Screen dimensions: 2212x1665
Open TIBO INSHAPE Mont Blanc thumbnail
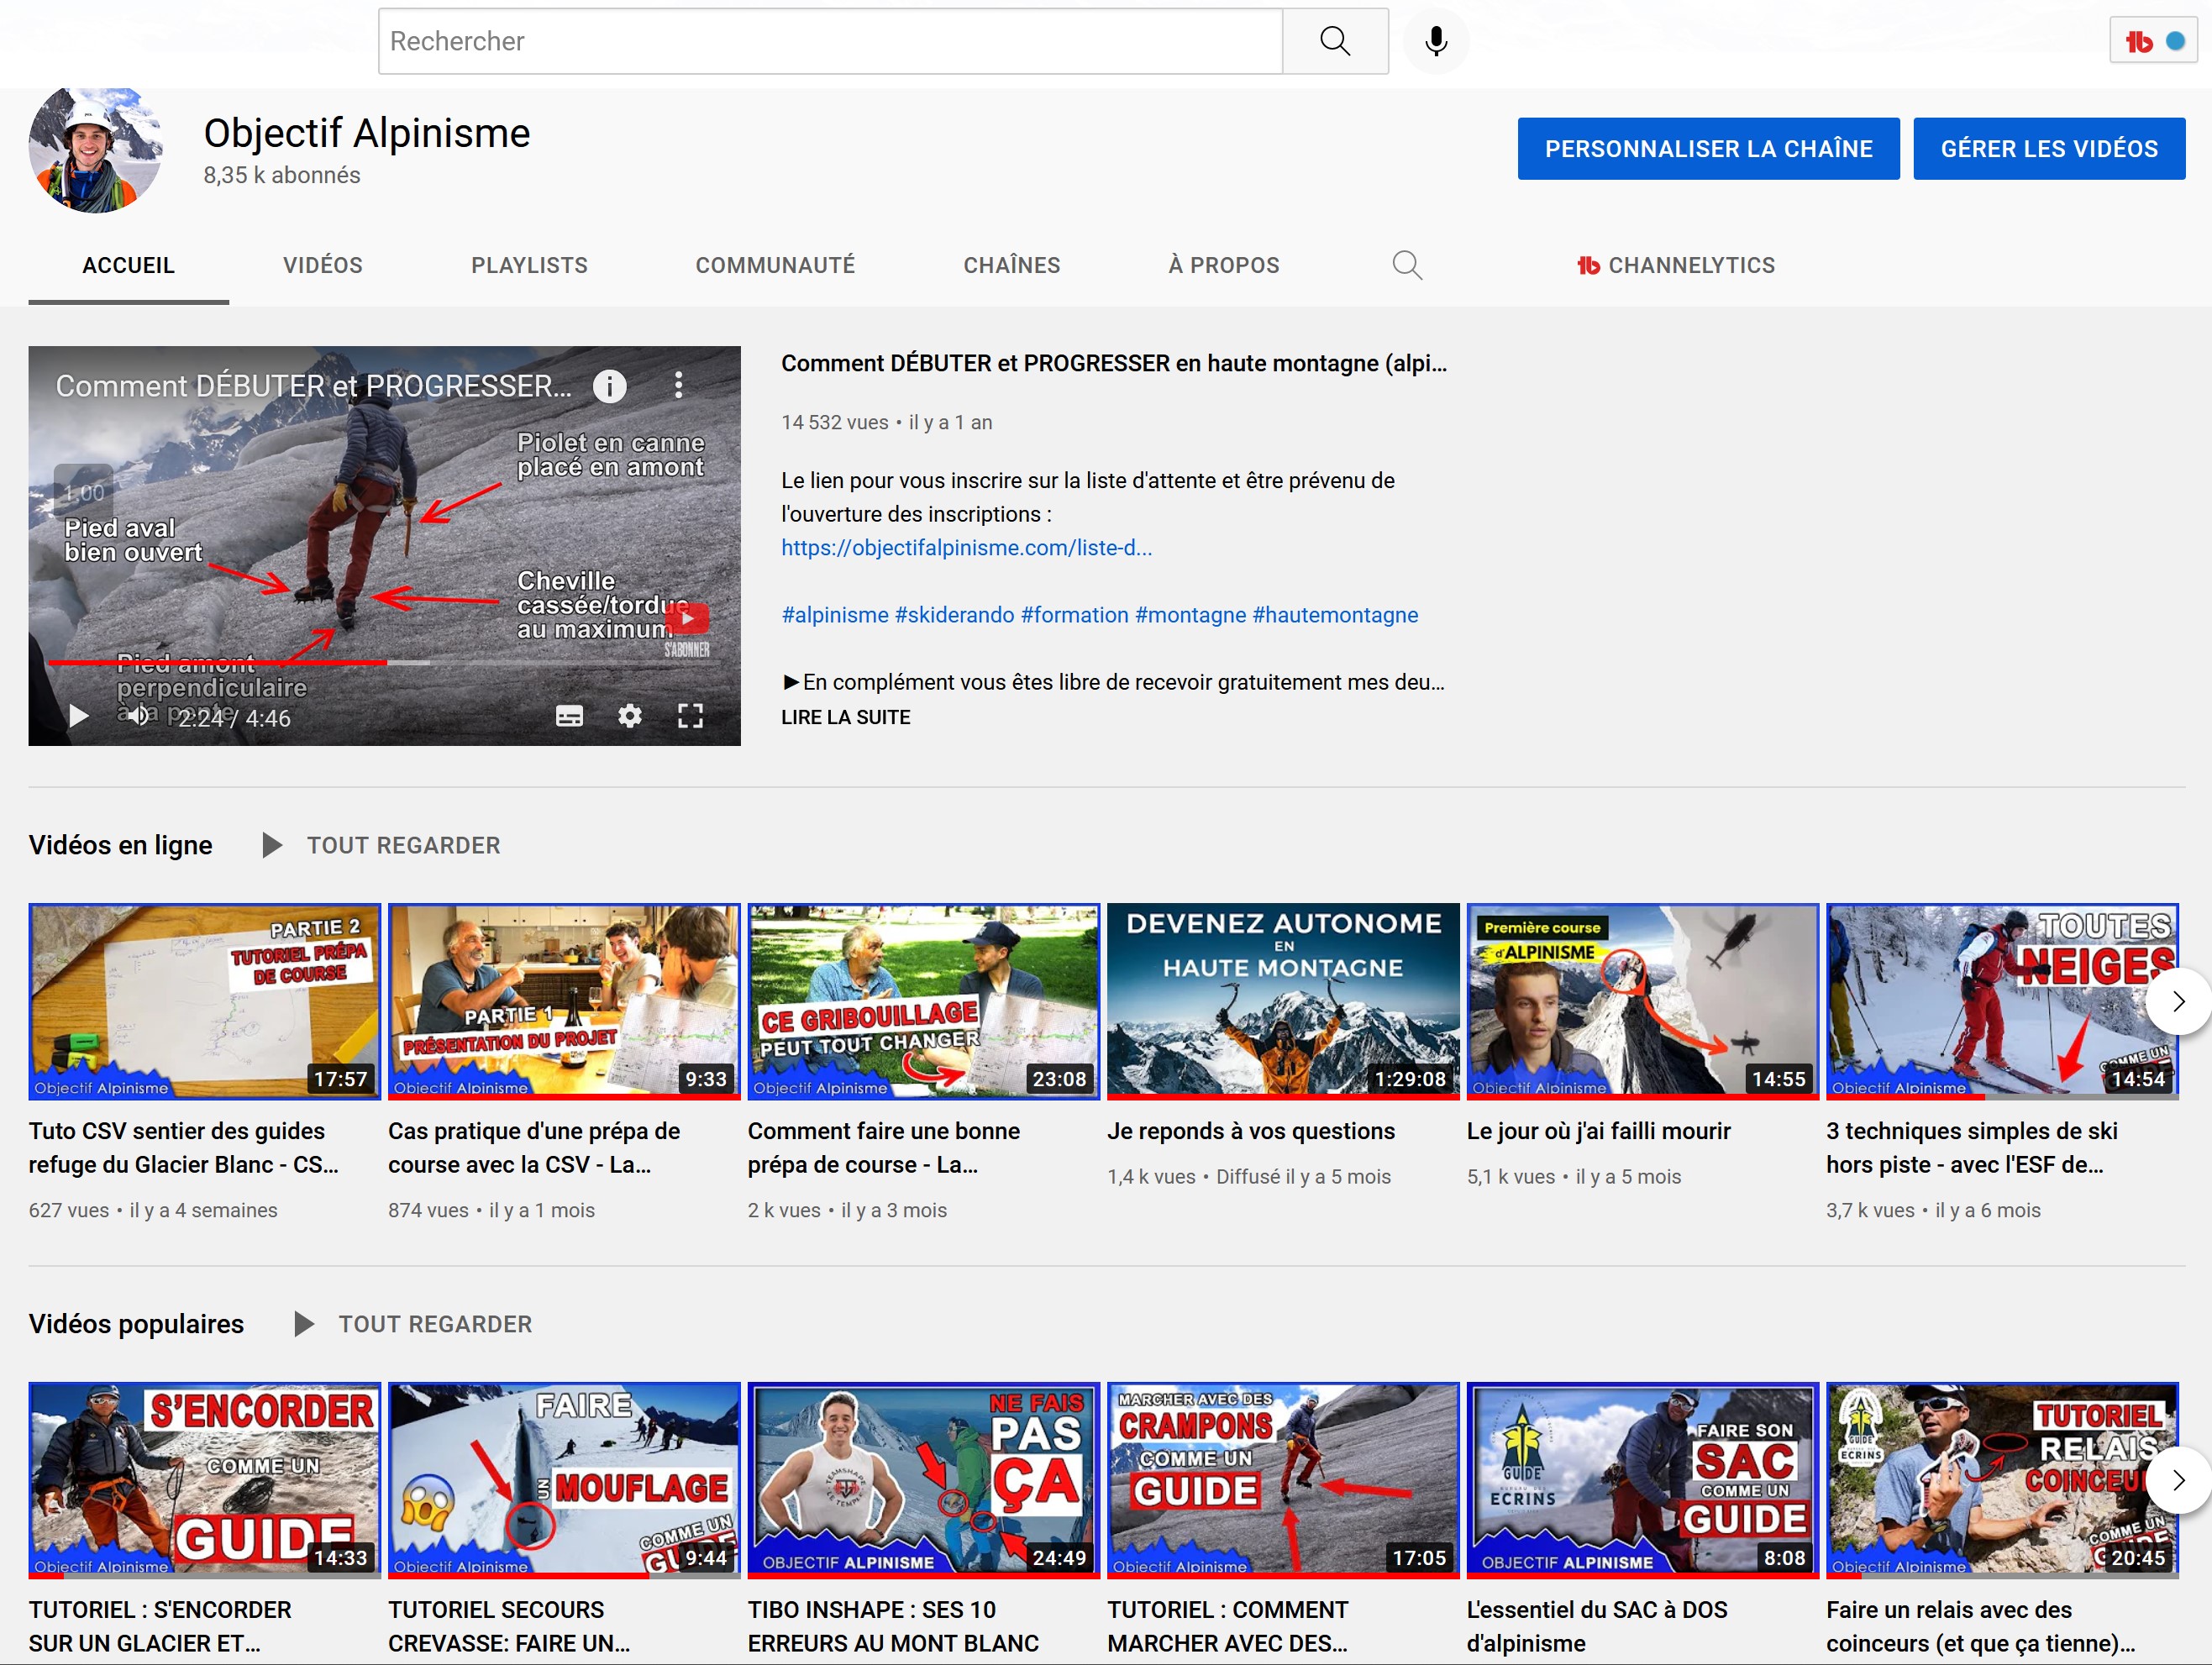(923, 1480)
